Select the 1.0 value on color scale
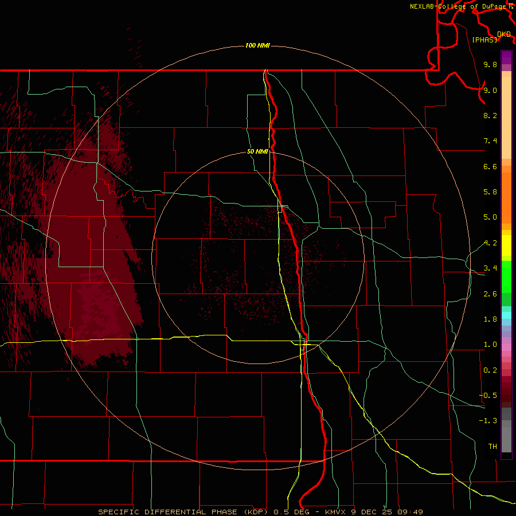Image resolution: width=516 pixels, height=516 pixels. 490,345
